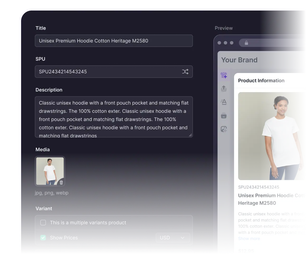Click the Description text area

tap(114, 117)
